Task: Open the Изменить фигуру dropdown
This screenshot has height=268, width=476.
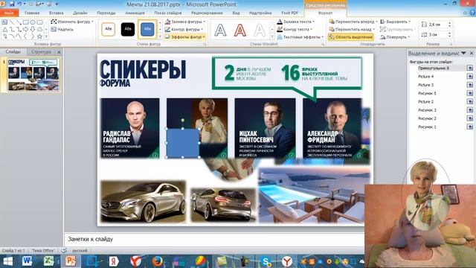Action: pyautogui.click(x=72, y=22)
